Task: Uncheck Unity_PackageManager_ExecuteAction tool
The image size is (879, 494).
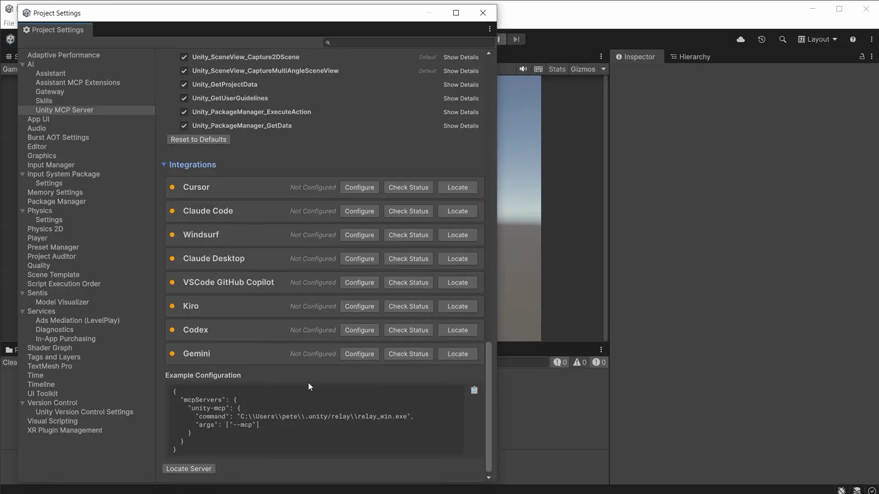Action: pyautogui.click(x=184, y=112)
